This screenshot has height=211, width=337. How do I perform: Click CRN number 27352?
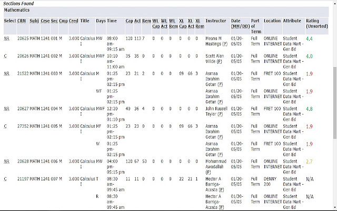pos(23,126)
